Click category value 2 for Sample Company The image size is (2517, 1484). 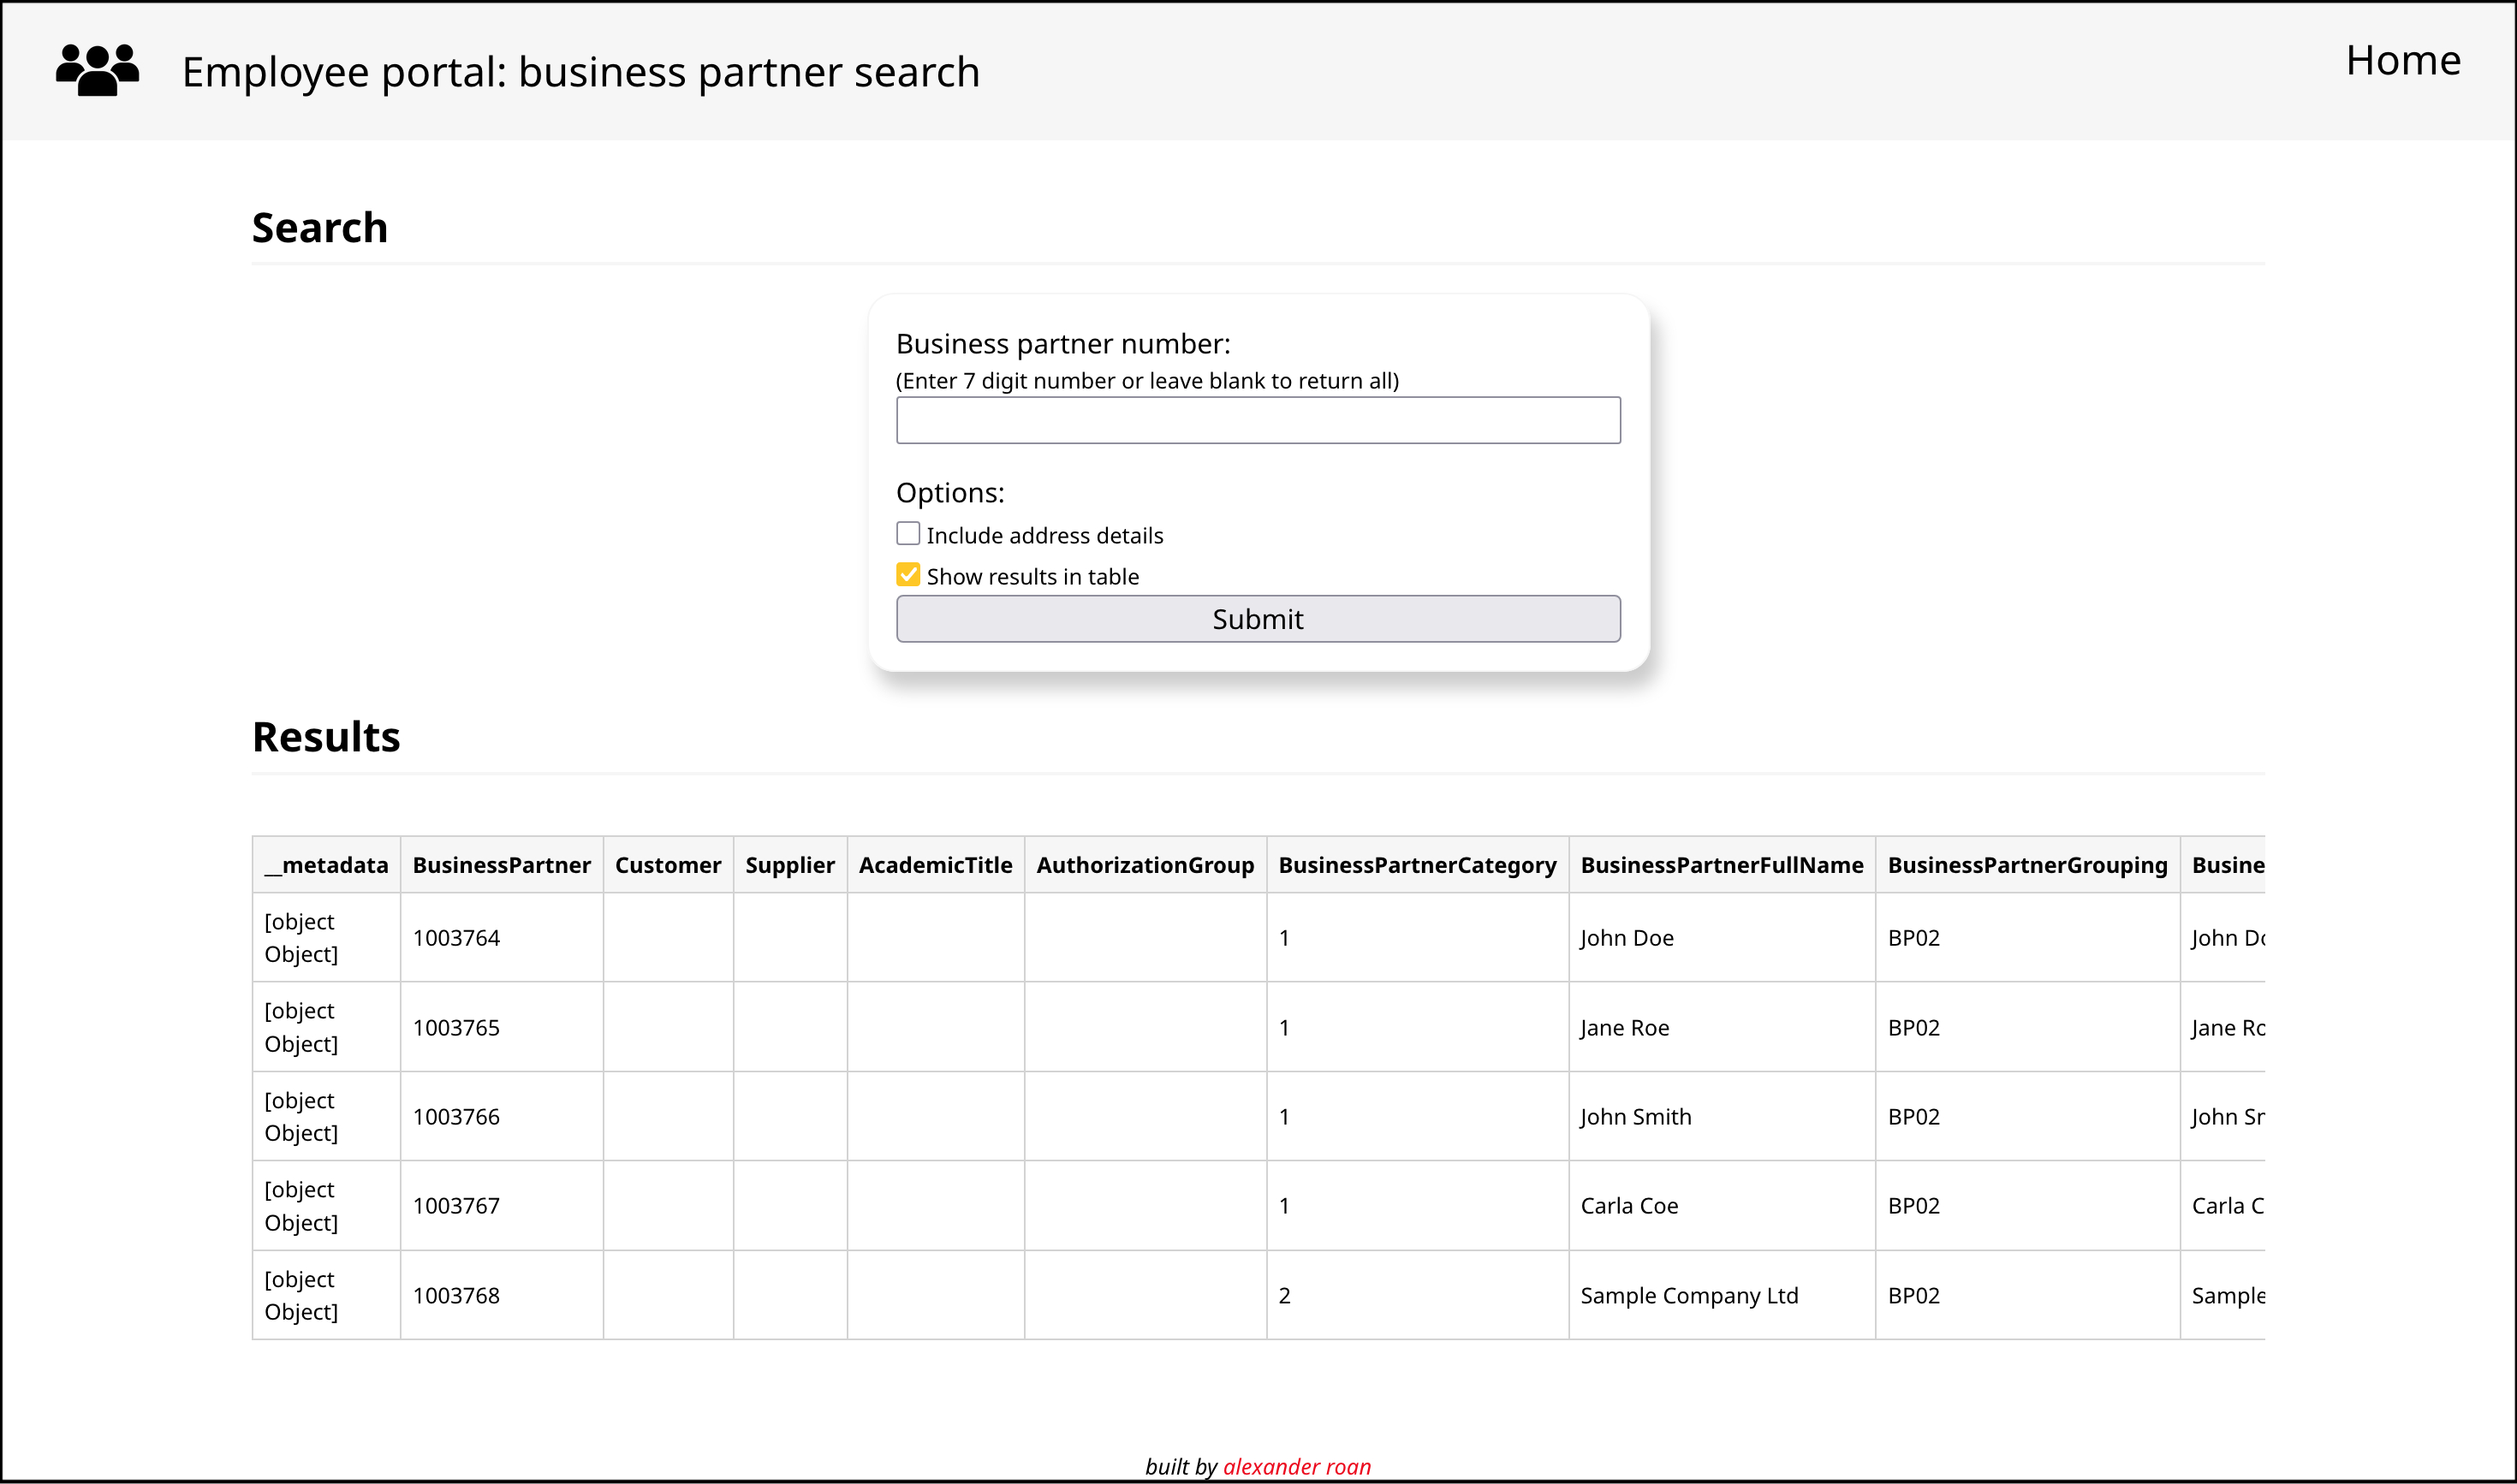(1284, 1295)
